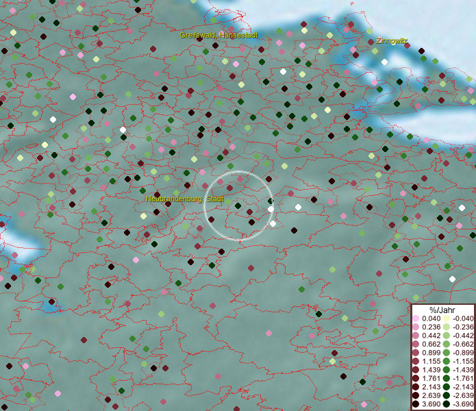Viewport: 476px width, 411px height.
Task: Click the 1.439 legend color swatch
Action: [416, 370]
